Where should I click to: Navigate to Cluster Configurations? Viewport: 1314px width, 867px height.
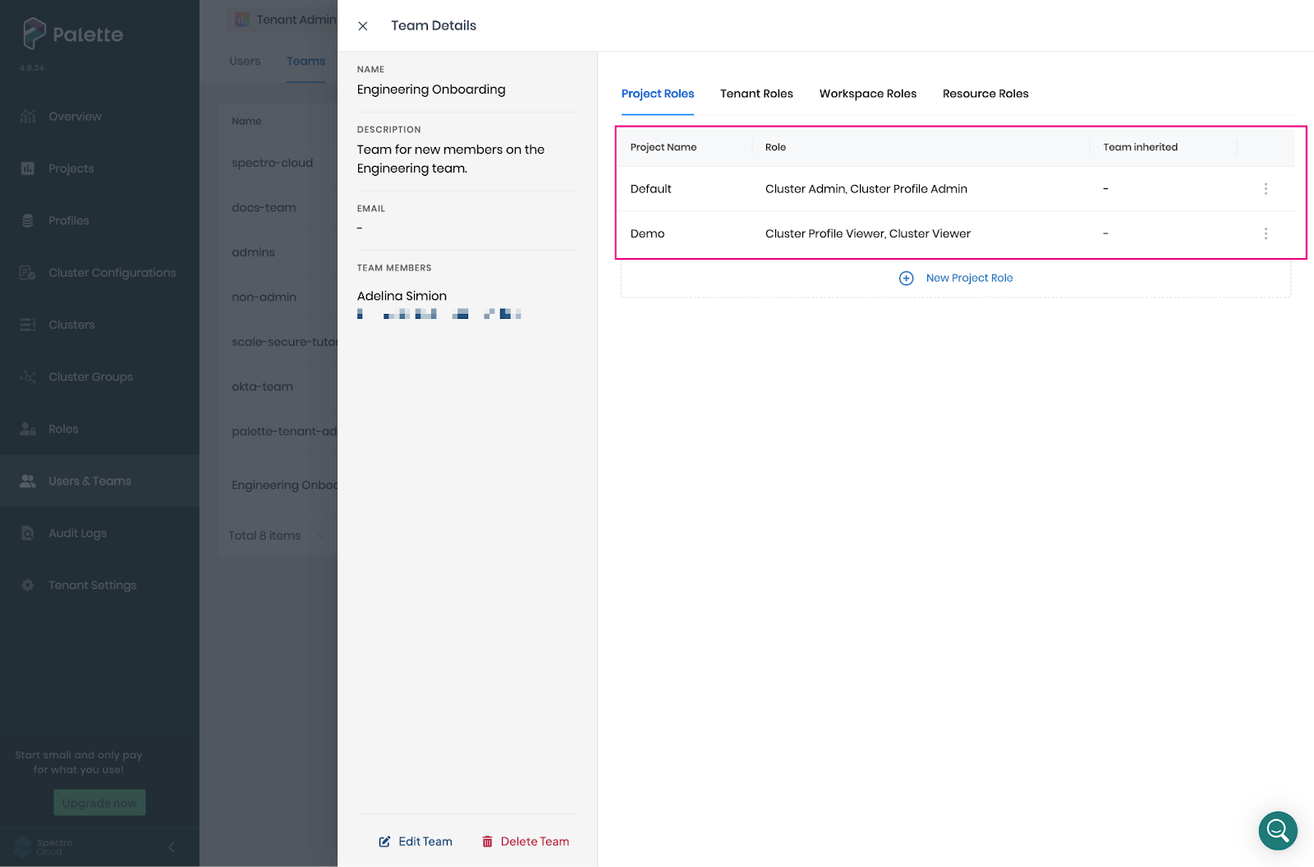coord(112,272)
